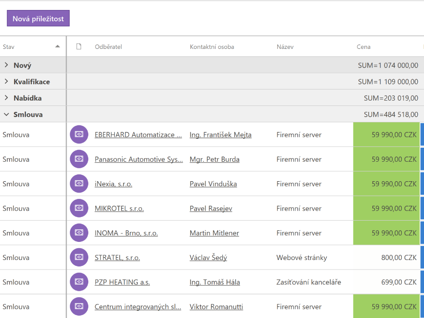
Task: Select the SUM=484 518,00 total
Action: [391, 115]
